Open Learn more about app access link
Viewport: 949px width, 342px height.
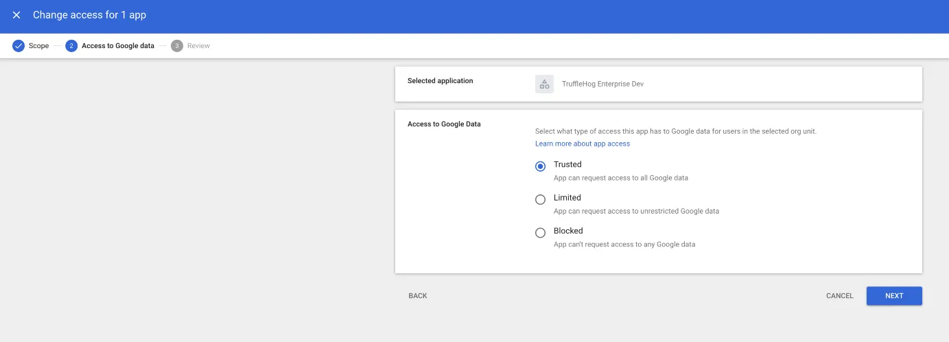(x=583, y=144)
